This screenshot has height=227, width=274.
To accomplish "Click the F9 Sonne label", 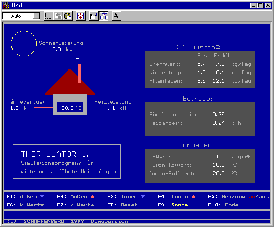I will tap(173, 205).
